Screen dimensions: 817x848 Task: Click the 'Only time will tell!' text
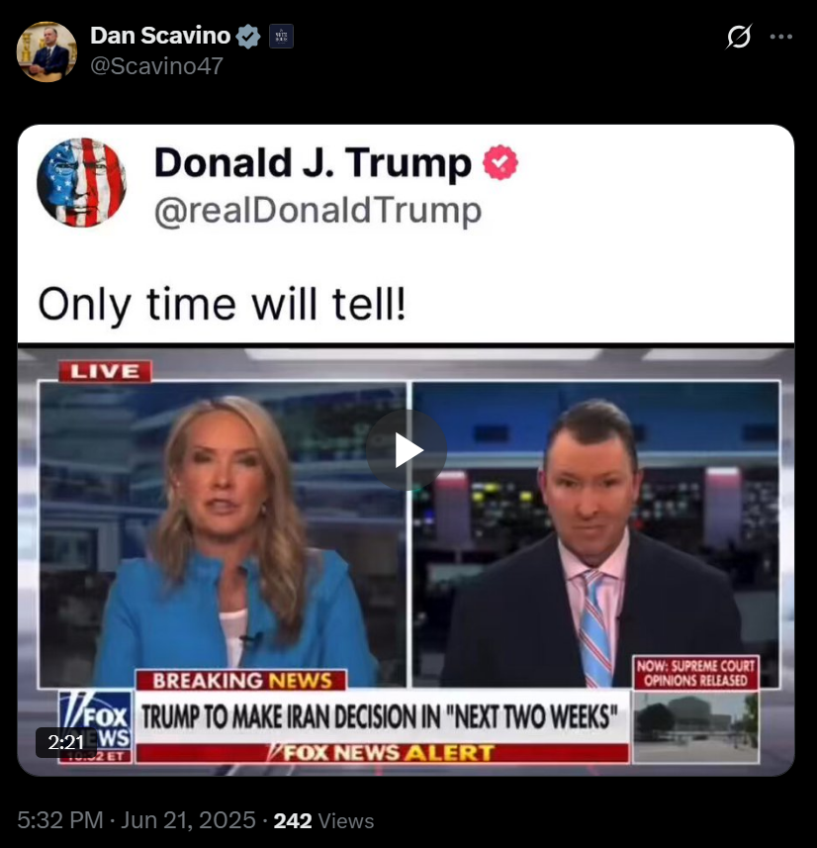coord(222,305)
